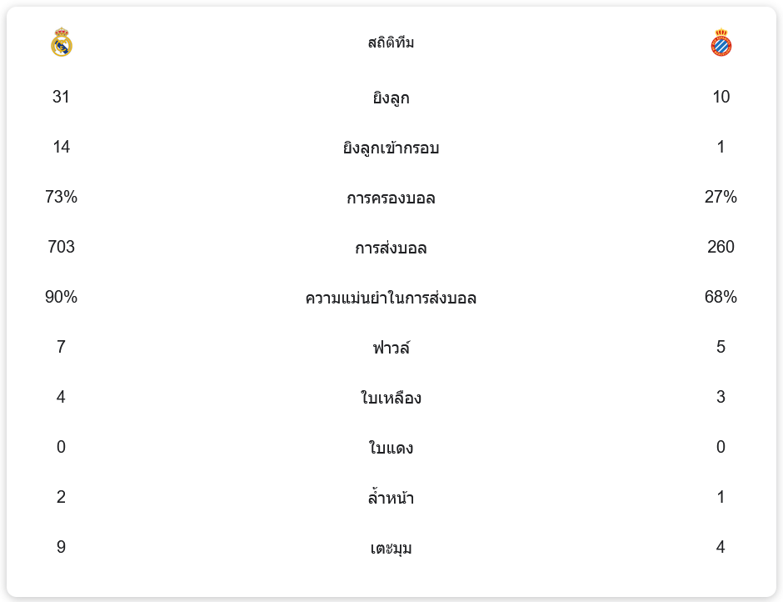This screenshot has width=783, height=602.
Task: Click the 703 passes value
Action: pos(61,247)
